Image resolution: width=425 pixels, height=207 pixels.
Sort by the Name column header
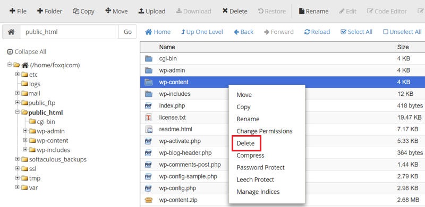[x=167, y=47]
